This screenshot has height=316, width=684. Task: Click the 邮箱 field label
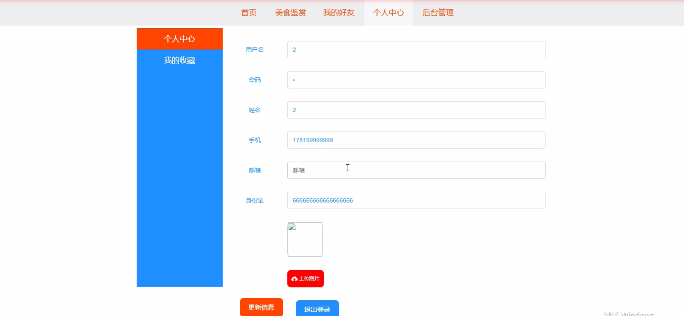pos(255,170)
